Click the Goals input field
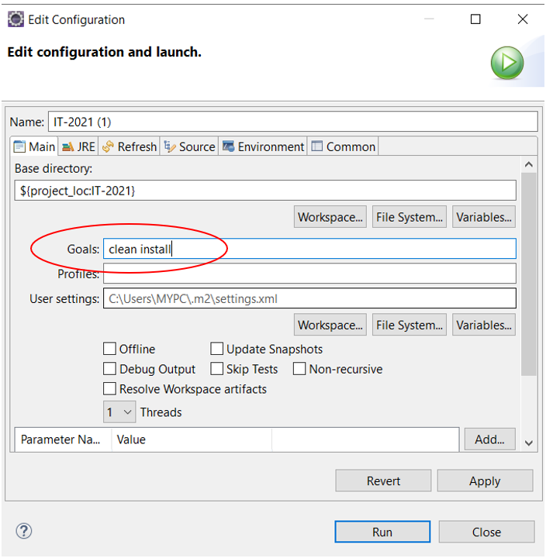Viewport: 546px width, 558px height. pyautogui.click(x=309, y=249)
